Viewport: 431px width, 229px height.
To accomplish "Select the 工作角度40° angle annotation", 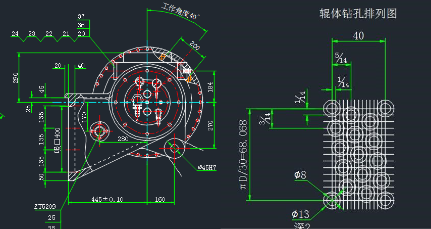I will tap(181, 11).
